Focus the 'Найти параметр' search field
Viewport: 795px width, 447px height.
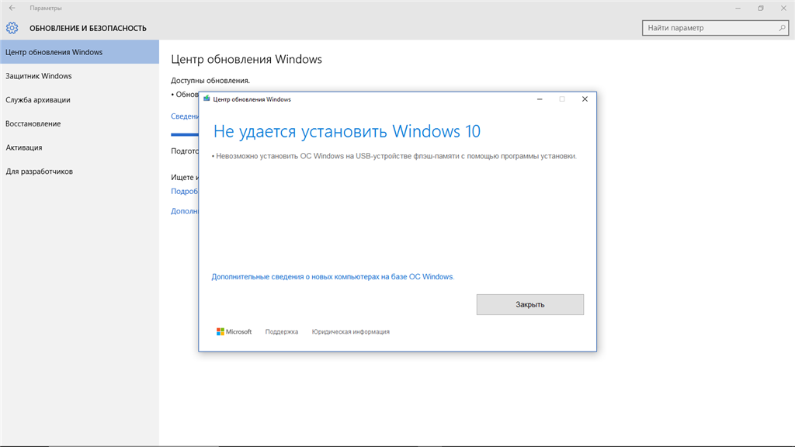[715, 28]
